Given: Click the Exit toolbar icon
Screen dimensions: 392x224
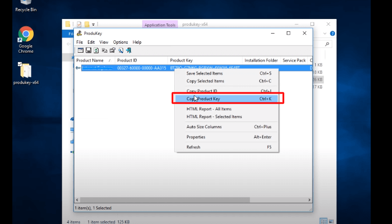Looking at the screenshot, I should click(x=129, y=50).
